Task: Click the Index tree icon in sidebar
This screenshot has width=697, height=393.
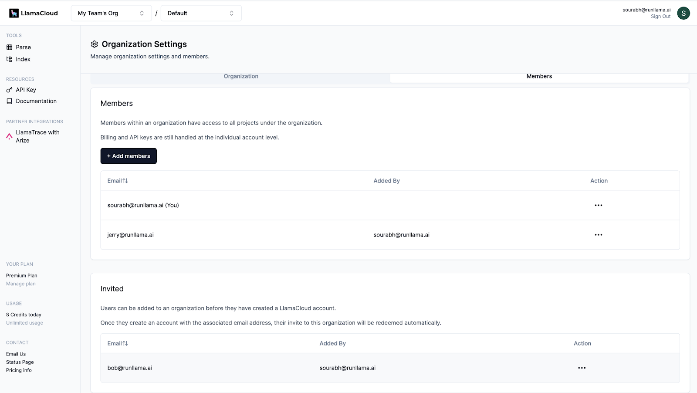Action: click(9, 59)
